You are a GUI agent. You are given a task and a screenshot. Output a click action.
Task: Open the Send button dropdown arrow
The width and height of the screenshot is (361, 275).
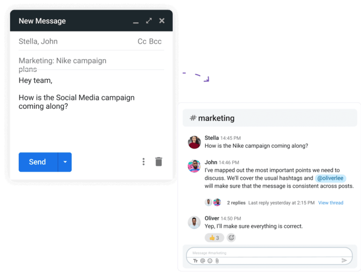point(65,162)
